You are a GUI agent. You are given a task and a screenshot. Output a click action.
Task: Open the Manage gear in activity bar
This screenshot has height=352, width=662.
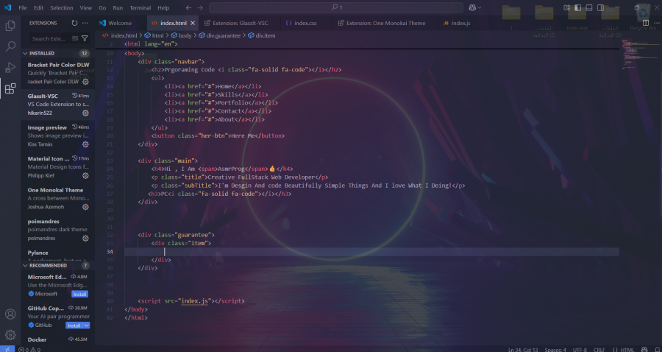pos(10,335)
